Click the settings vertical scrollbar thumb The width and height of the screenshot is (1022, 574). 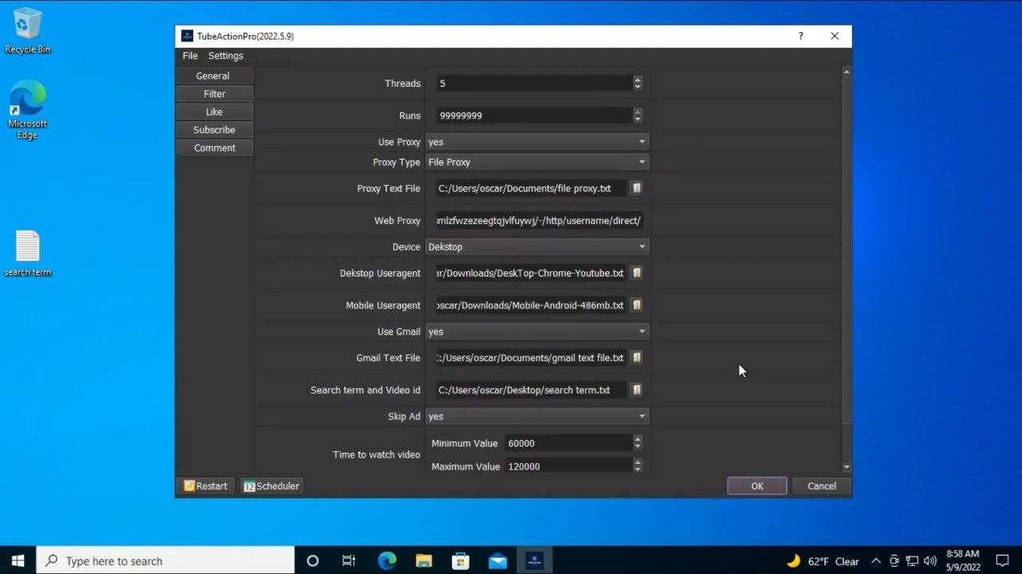846,250
